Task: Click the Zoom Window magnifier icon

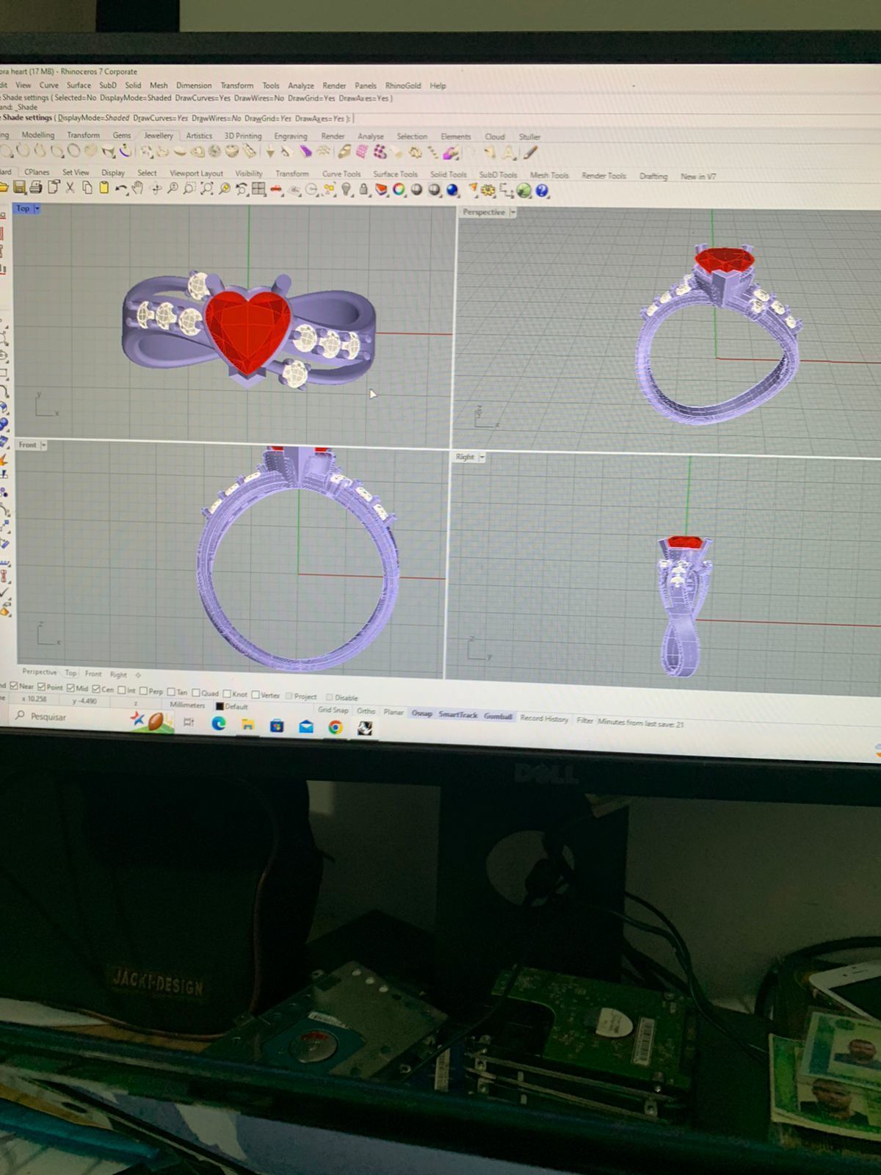Action: 189,189
